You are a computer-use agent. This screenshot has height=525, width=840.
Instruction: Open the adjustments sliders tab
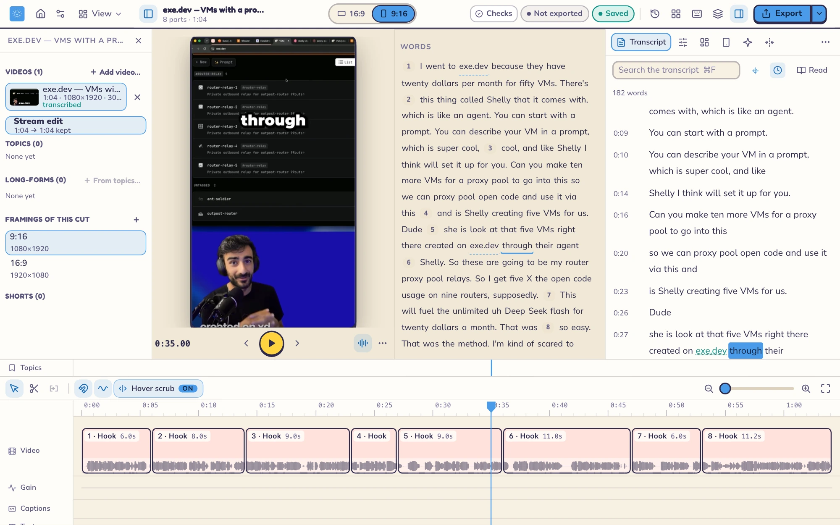pyautogui.click(x=683, y=42)
